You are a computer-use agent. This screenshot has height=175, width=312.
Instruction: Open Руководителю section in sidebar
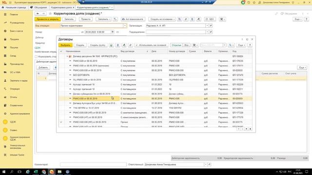point(17,23)
